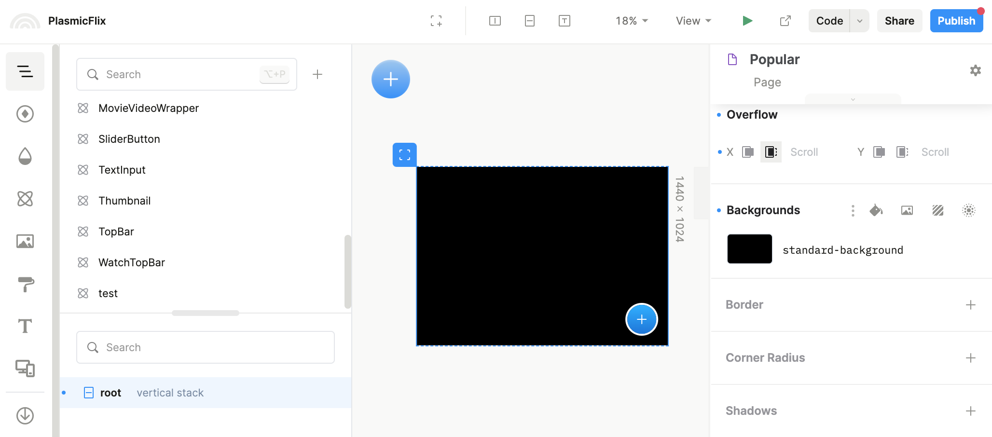
Task: Insert a vertical stack from toolbar
Action: pos(530,21)
